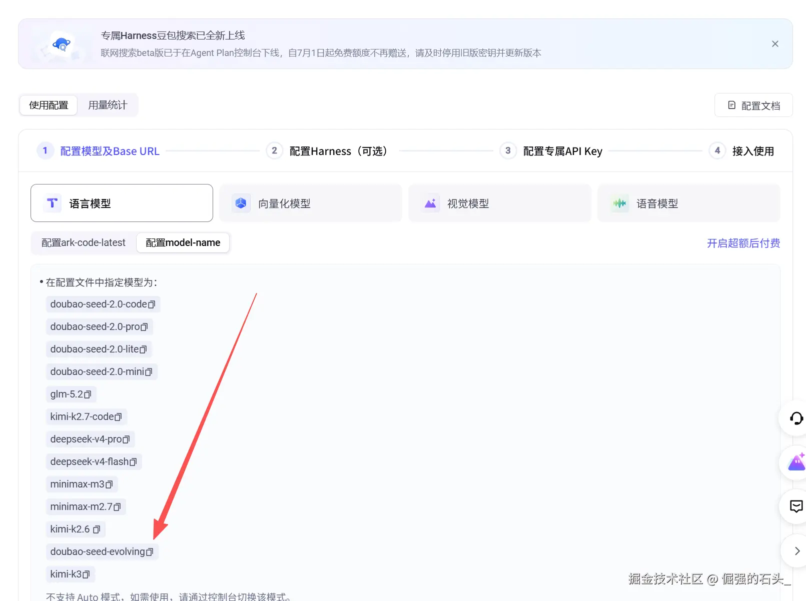Select the 配置model-name tab

pos(183,242)
